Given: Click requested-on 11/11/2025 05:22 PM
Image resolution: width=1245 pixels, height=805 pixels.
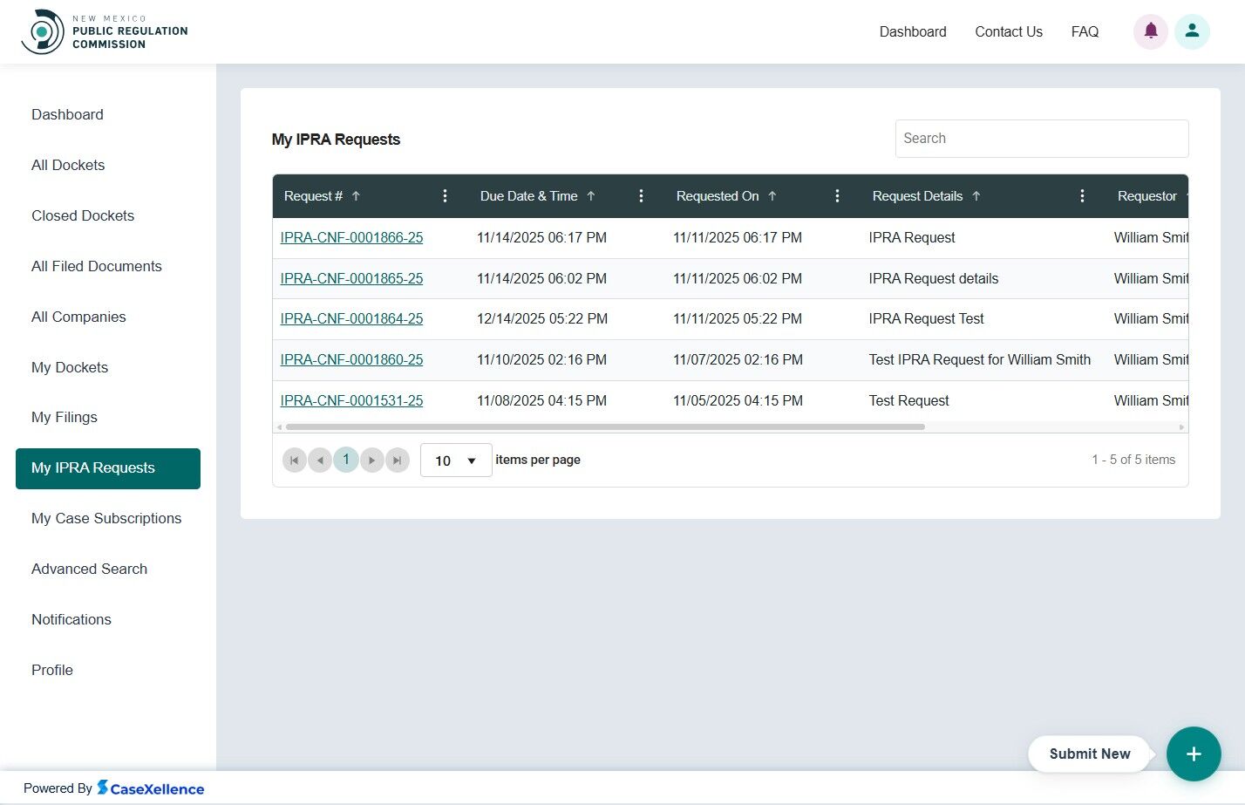Looking at the screenshot, I should pyautogui.click(x=738, y=318).
